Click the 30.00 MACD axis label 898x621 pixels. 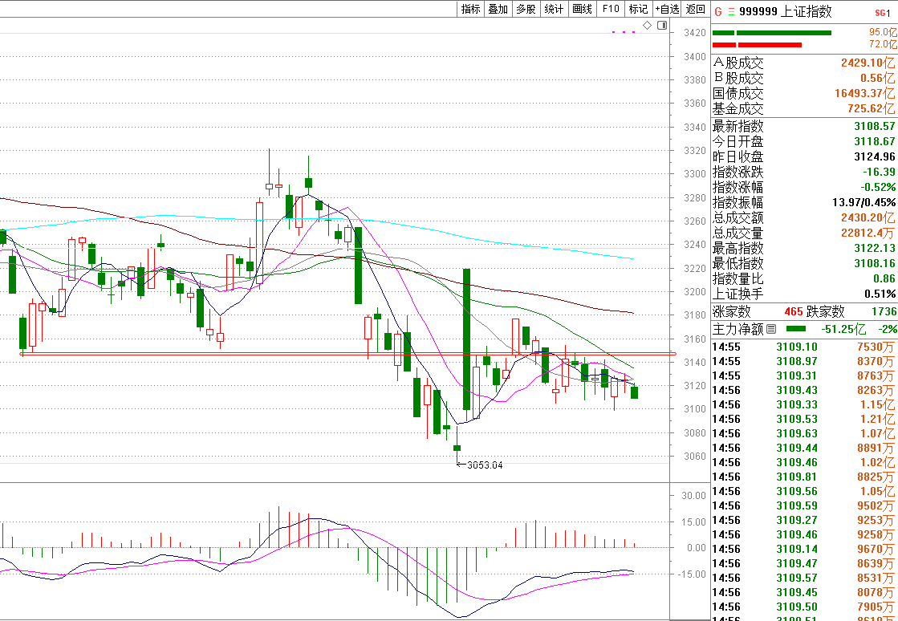(693, 496)
